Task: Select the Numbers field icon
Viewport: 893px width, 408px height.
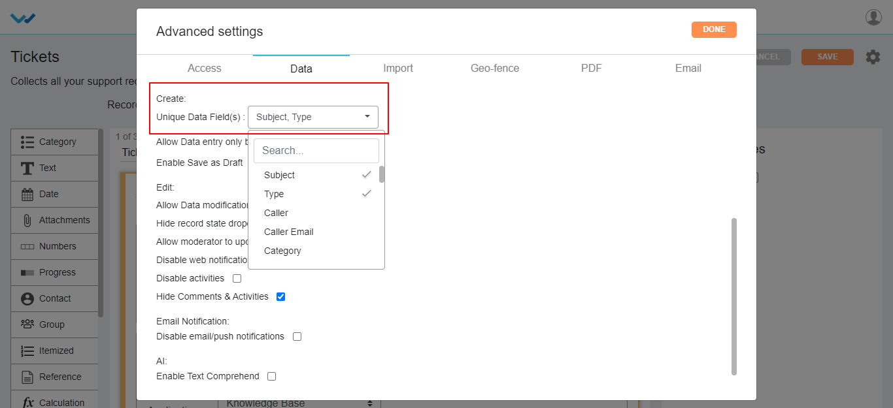Action: click(x=27, y=246)
